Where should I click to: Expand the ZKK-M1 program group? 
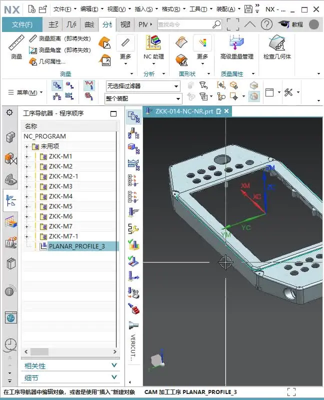(x=27, y=156)
